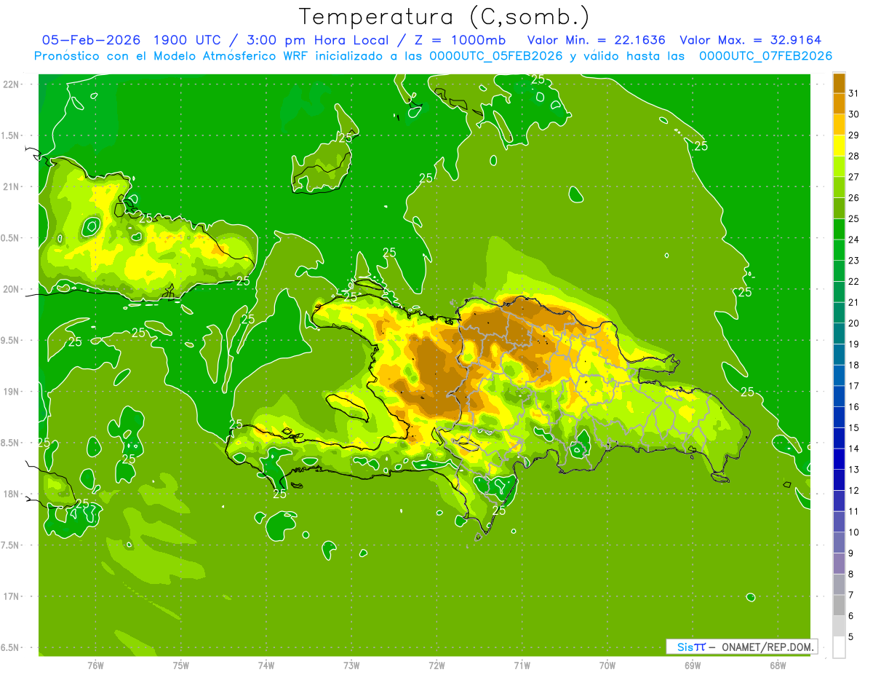Click the '21N' latitude axis label
The image size is (873, 675).
(x=11, y=186)
